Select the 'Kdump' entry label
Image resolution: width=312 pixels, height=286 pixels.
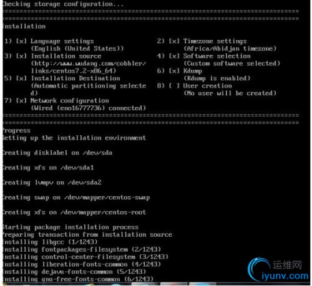point(193,71)
